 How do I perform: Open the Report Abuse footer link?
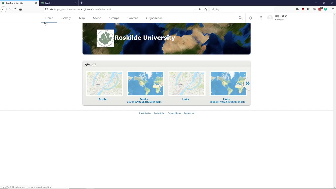click(175, 113)
